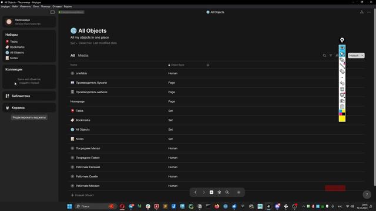Image resolution: width=376 pixels, height=211 pixels.
Task: Open the Производитель мебели page row
Action: 217,92
